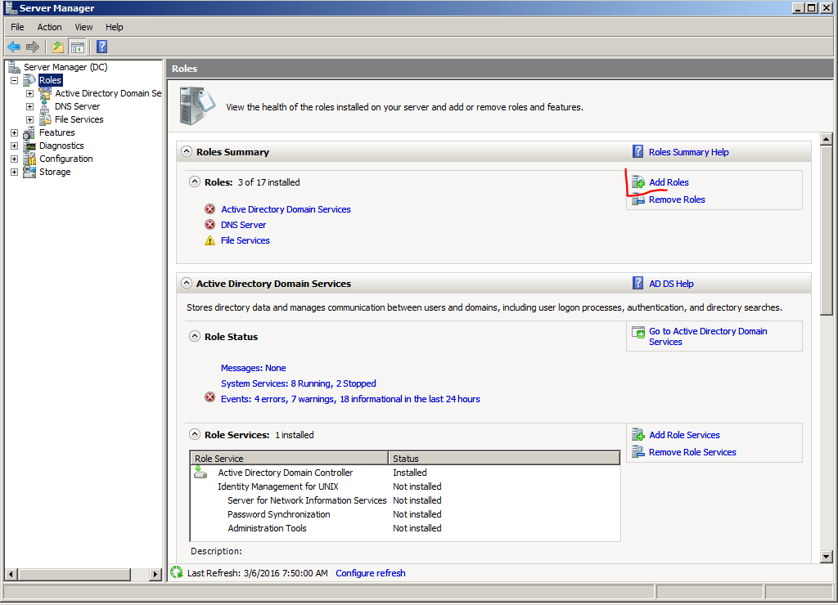Image resolution: width=838 pixels, height=605 pixels.
Task: Open the DNS Server role link
Action: [x=243, y=225]
